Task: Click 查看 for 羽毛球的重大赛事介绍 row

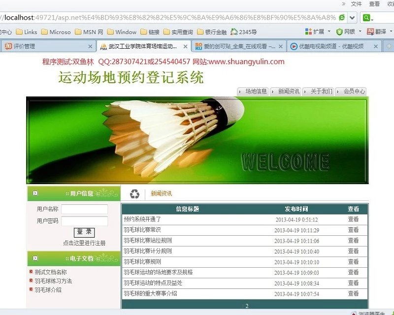Action: [353, 294]
